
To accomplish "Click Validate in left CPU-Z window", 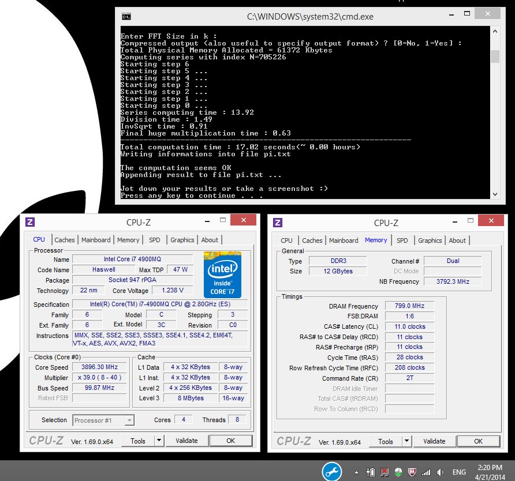I will (186, 441).
